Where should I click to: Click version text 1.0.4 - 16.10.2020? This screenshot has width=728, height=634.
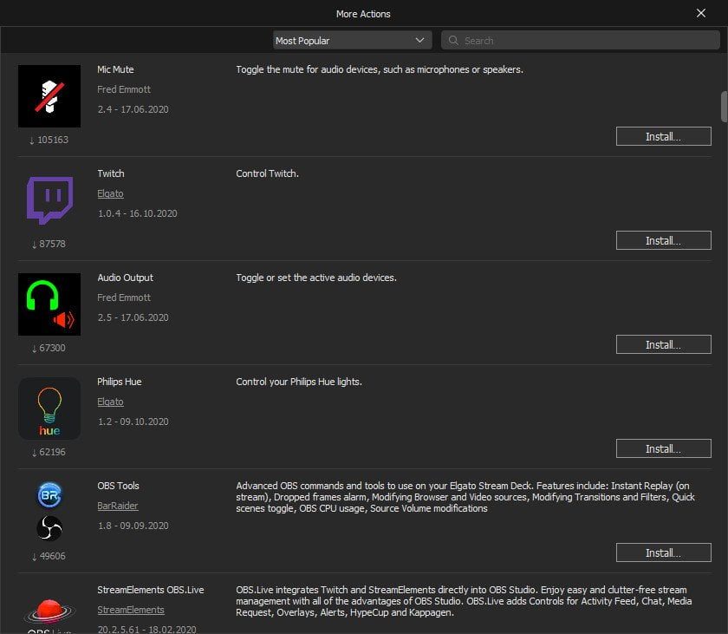pos(138,213)
